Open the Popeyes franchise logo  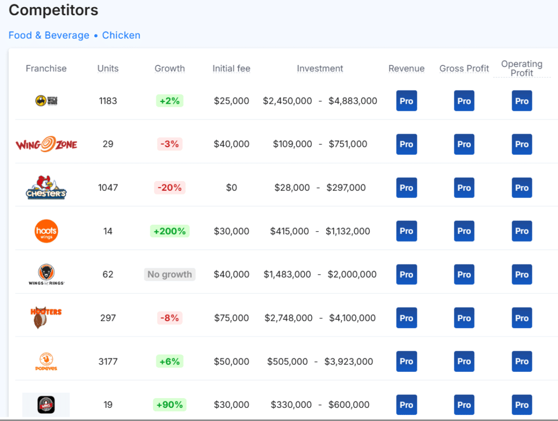tap(46, 362)
